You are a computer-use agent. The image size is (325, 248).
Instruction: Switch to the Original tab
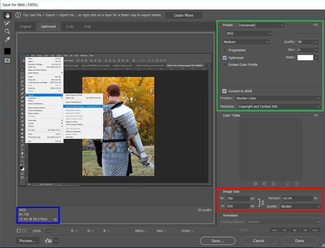coord(25,26)
